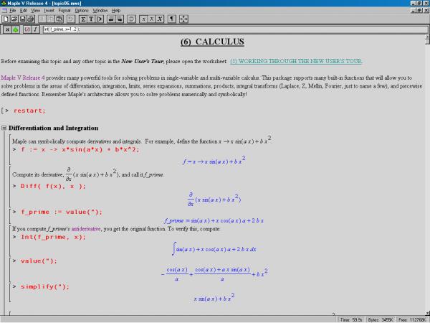Click the cancel X context bar icon
Screen dimensions: 430x323
point(7,29)
